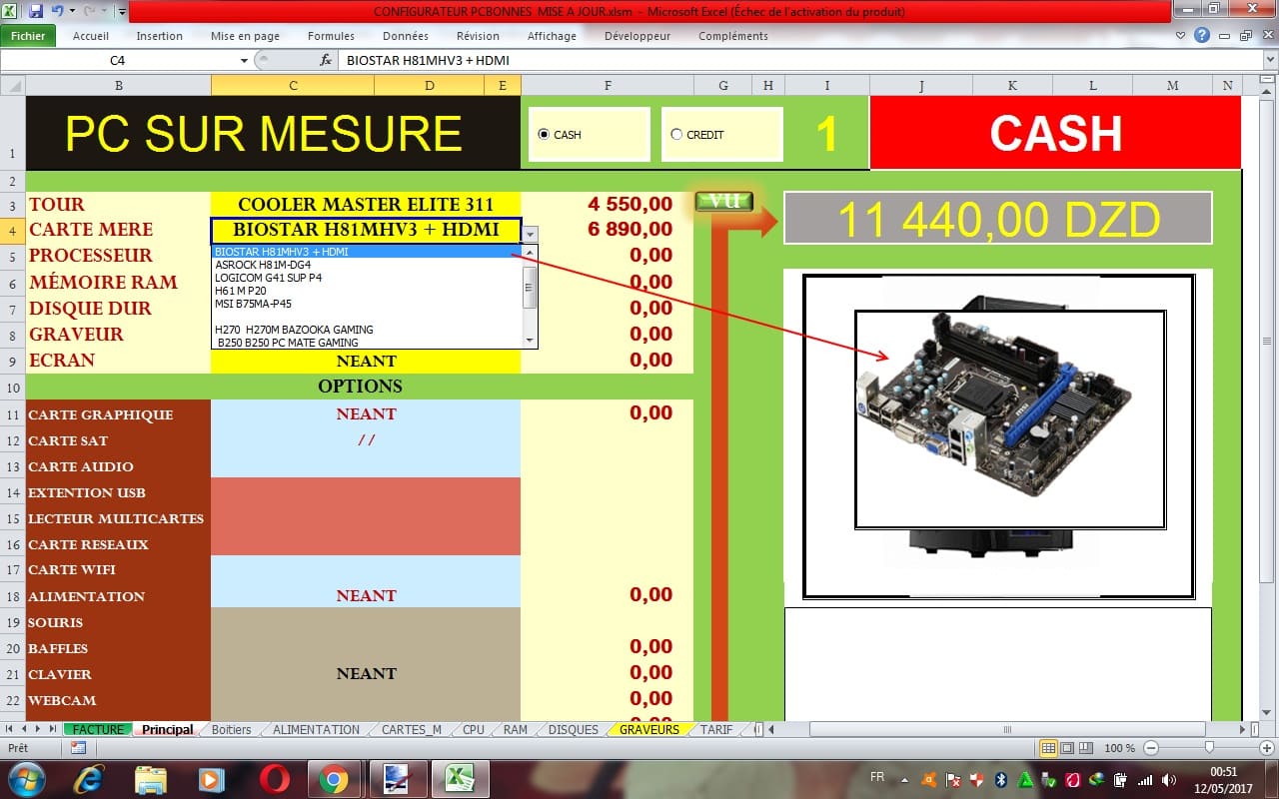Click the green VU button
The image size is (1279, 799).
pos(723,202)
